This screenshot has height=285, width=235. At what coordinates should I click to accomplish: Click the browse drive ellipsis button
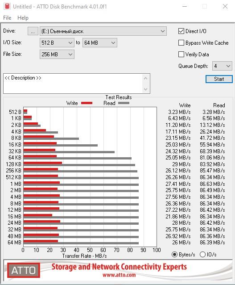(x=33, y=31)
